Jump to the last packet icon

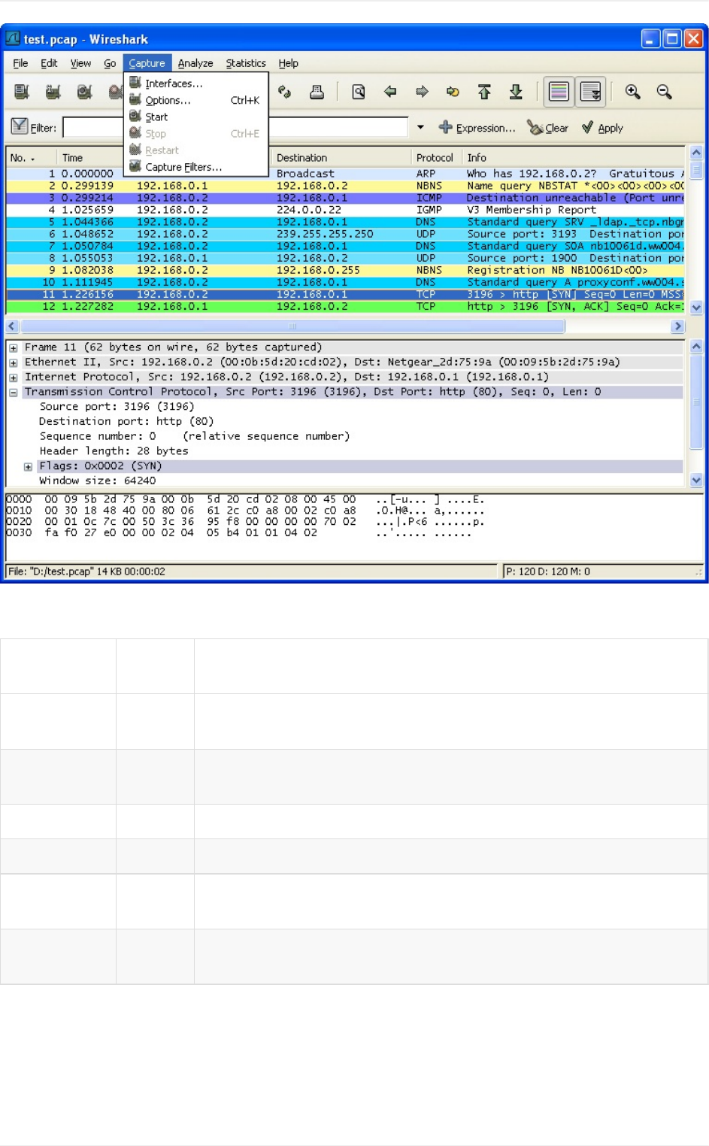pos(516,92)
